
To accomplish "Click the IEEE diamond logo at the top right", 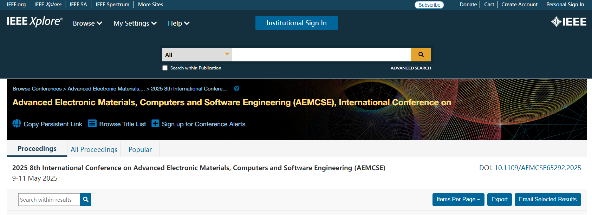I will pyautogui.click(x=569, y=22).
